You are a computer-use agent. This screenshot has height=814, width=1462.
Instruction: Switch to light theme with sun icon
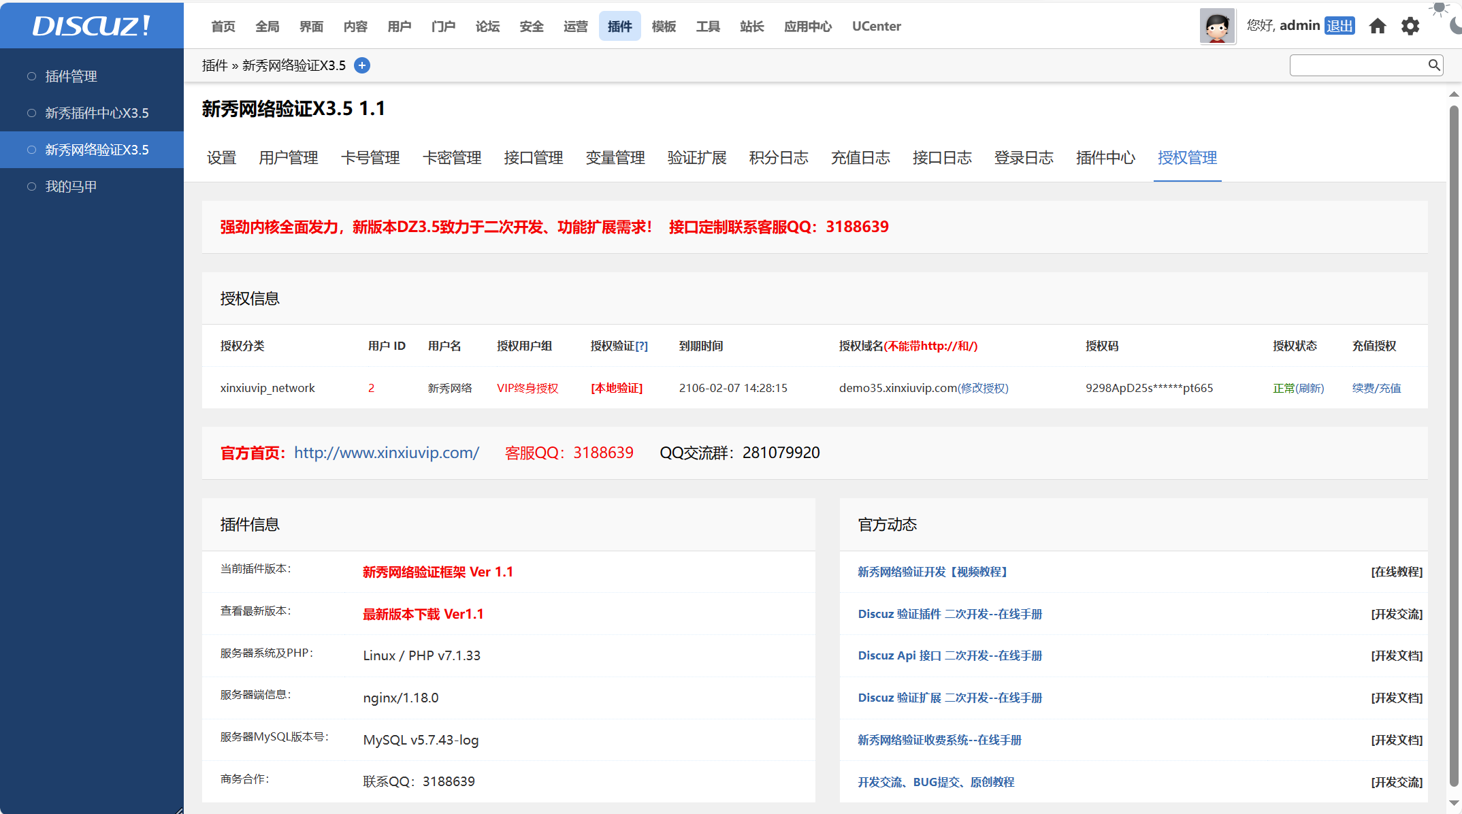(x=1439, y=8)
